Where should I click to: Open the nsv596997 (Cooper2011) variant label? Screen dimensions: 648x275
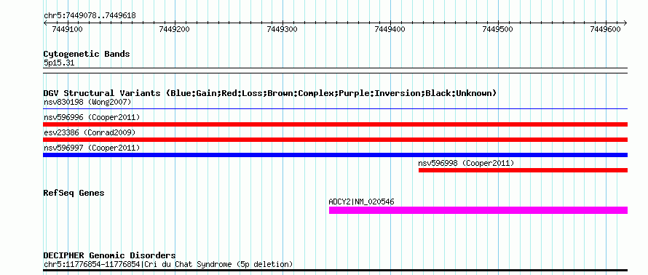point(92,148)
